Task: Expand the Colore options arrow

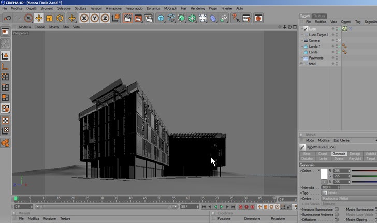Action: (318, 170)
